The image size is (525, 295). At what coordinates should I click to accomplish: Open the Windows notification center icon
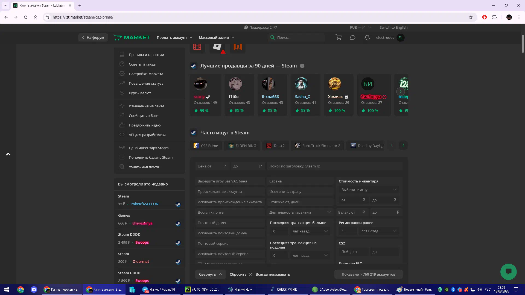pyautogui.click(x=516, y=290)
